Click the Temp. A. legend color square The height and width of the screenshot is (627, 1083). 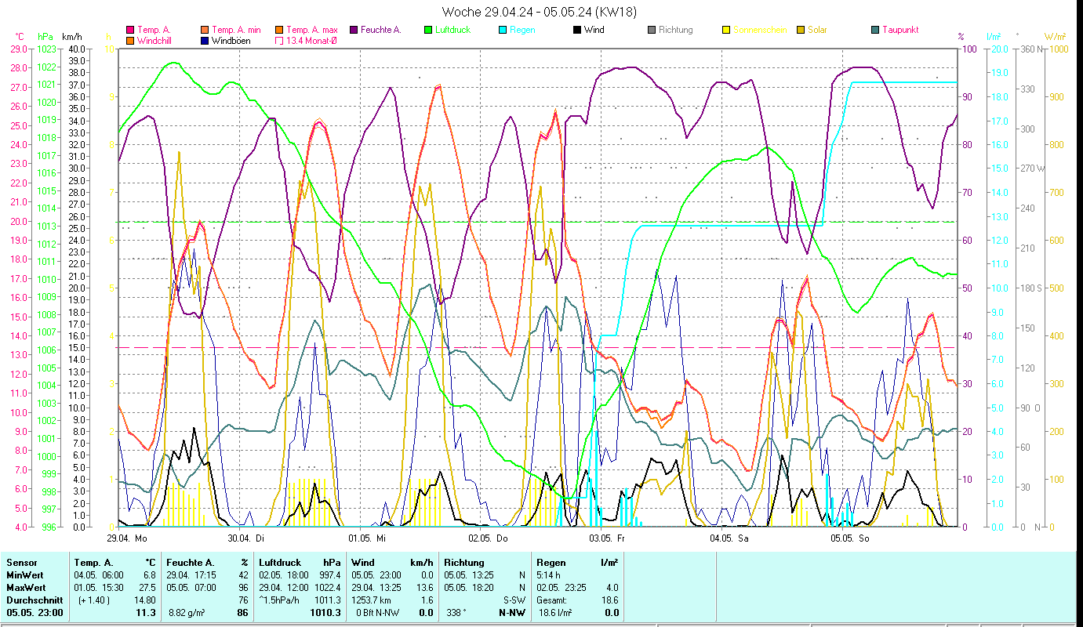131,30
